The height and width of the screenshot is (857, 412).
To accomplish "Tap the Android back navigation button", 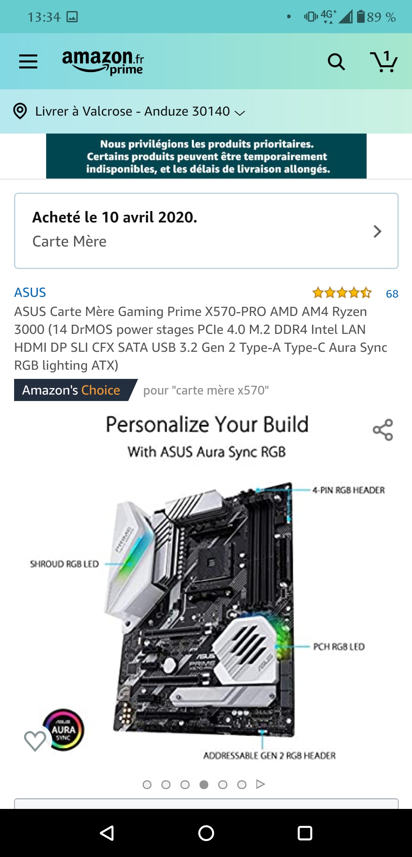I will click(x=107, y=833).
